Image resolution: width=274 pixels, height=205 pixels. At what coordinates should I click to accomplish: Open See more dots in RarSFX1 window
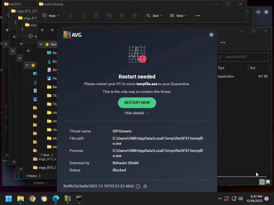(223, 43)
